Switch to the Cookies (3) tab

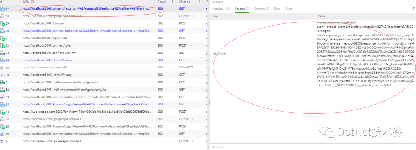click(262, 9)
